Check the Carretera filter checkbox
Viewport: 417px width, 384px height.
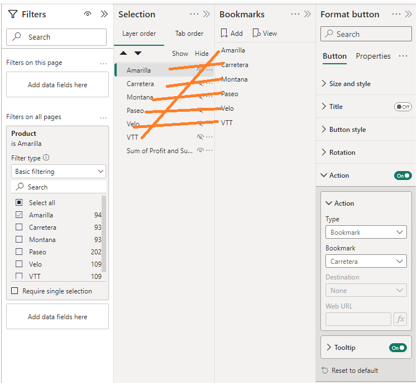pyautogui.click(x=19, y=227)
